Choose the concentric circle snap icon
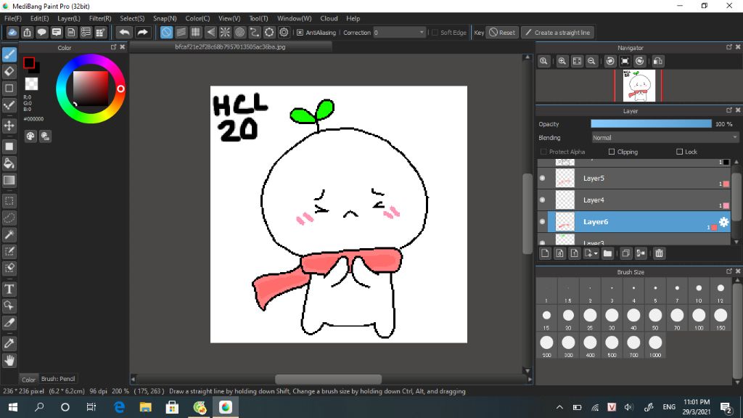The image size is (743, 418). [239, 32]
